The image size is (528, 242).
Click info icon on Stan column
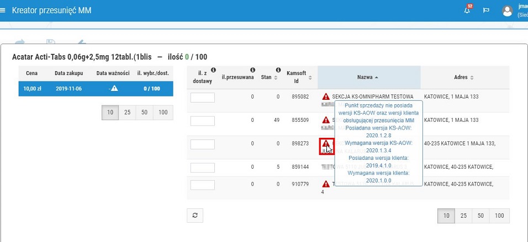(x=278, y=70)
